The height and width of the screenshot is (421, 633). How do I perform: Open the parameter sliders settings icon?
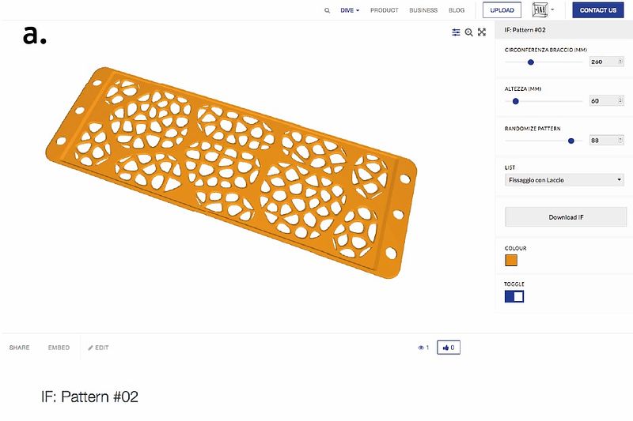[456, 32]
